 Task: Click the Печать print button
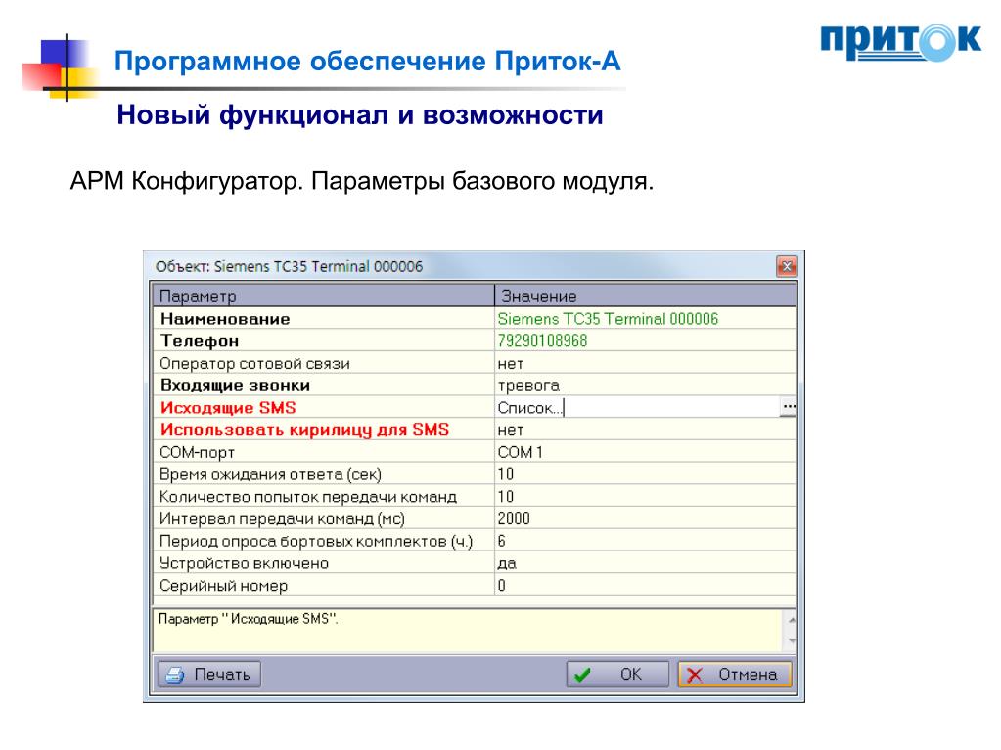pos(209,674)
